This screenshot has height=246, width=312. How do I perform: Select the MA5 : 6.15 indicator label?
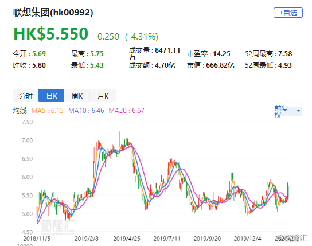[48, 110]
